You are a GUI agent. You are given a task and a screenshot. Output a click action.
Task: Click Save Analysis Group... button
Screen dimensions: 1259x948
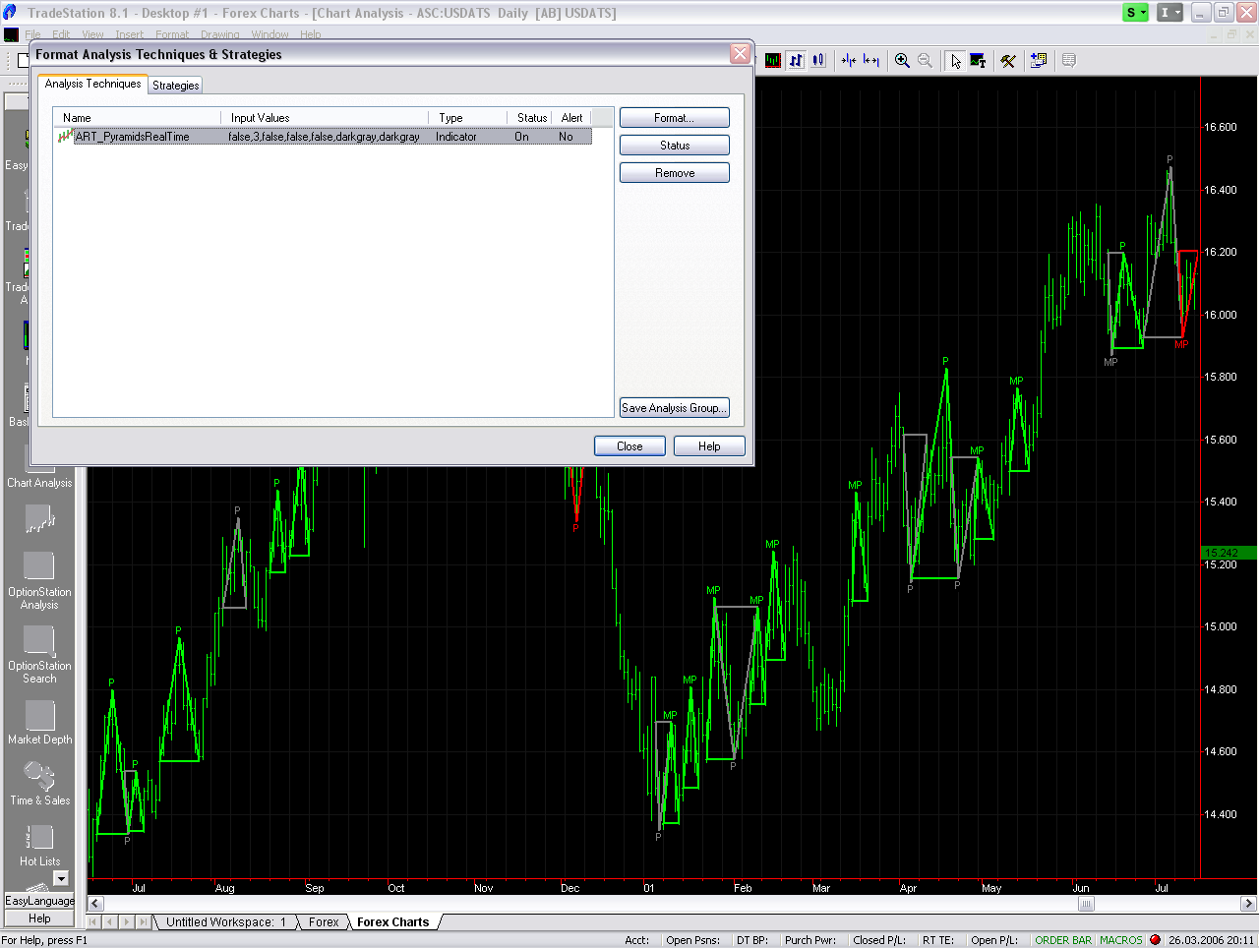[x=674, y=408]
